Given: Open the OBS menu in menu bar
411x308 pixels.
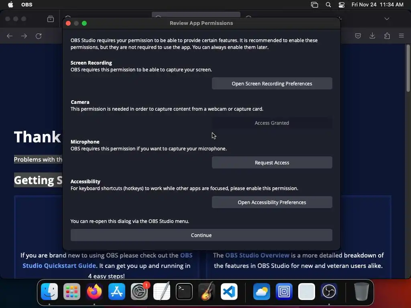Looking at the screenshot, I should point(27,5).
